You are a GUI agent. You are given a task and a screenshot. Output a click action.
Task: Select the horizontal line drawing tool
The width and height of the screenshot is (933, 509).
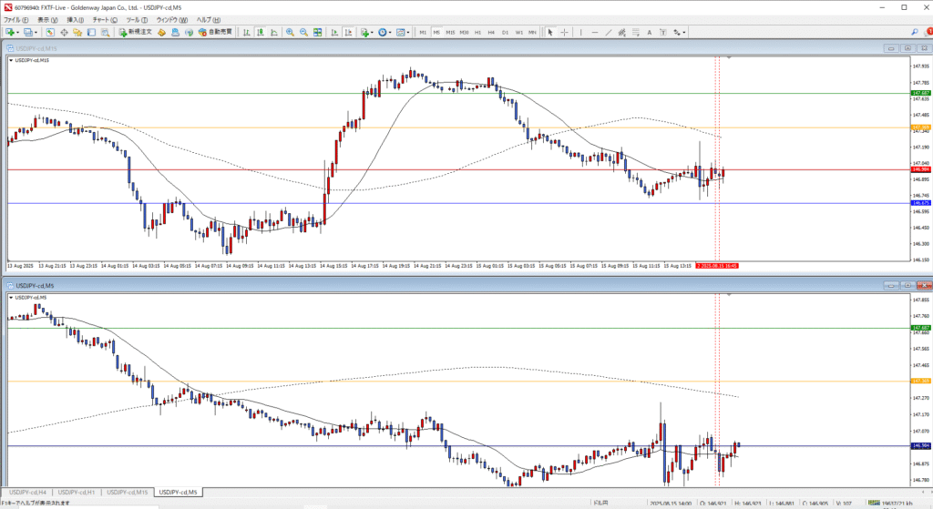point(595,32)
